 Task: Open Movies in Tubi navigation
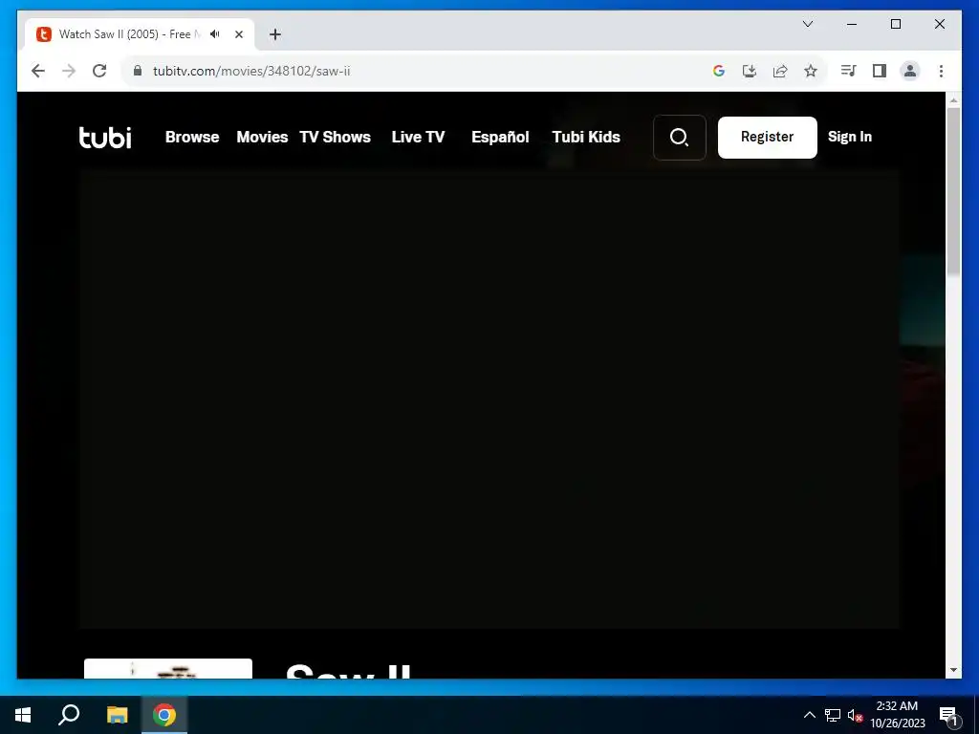point(262,138)
